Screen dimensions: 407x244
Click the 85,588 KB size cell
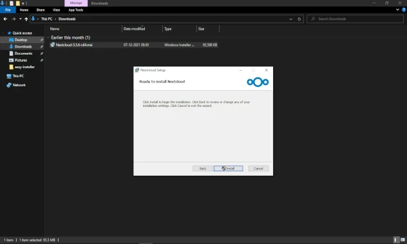210,45
